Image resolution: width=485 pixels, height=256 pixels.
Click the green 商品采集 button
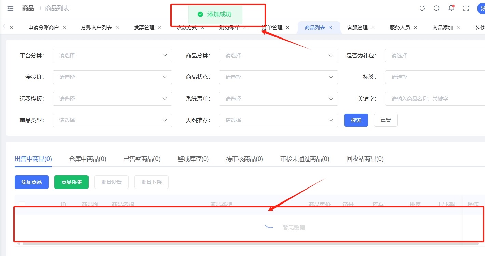pos(71,182)
